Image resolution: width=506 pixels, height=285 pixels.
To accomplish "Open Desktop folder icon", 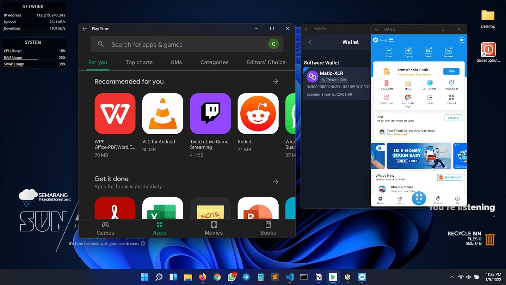I will pyautogui.click(x=488, y=19).
